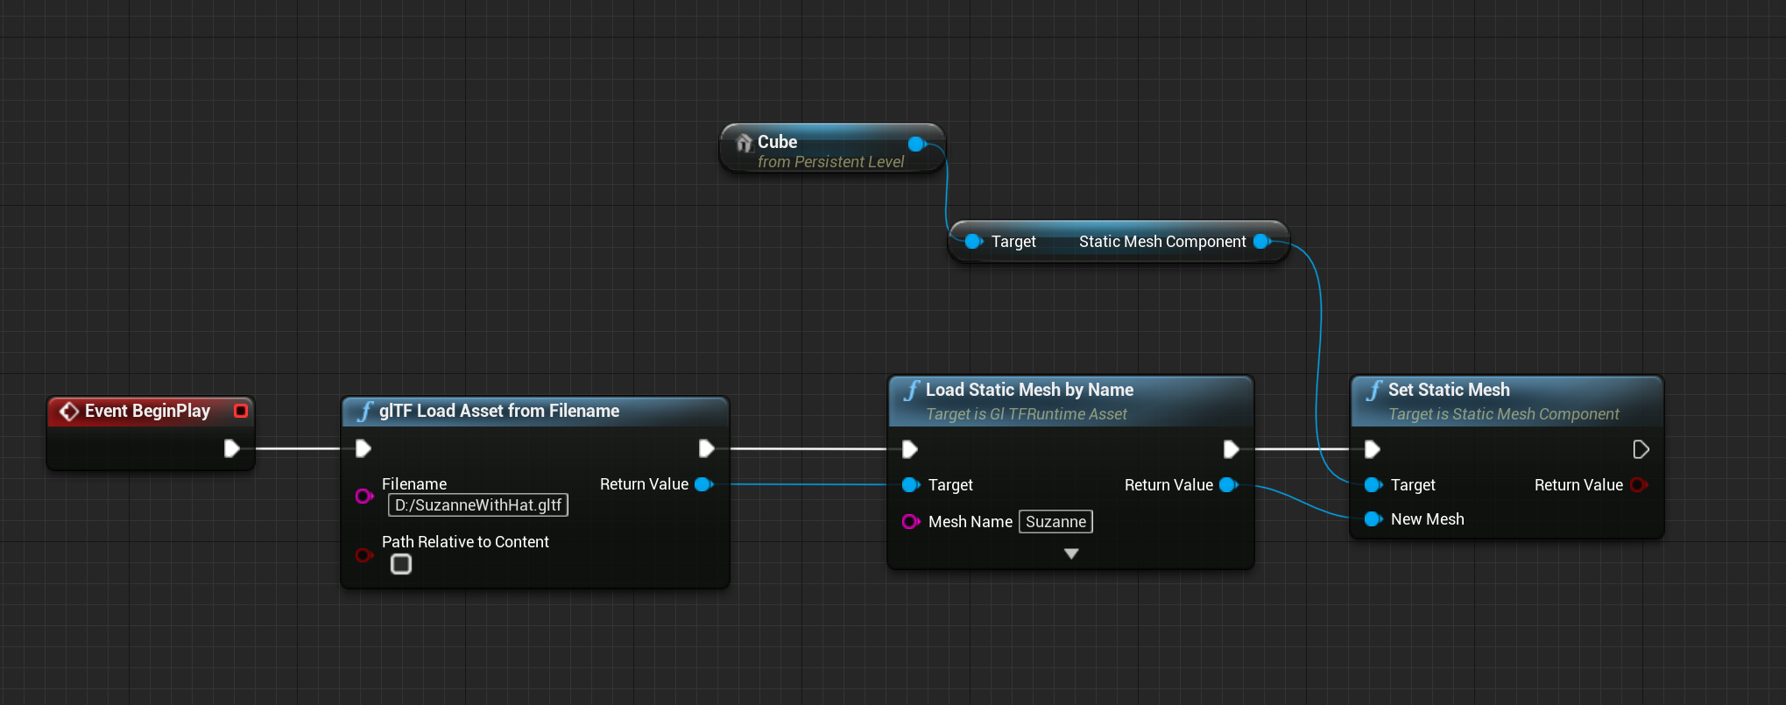Viewport: 1786px width, 705px height.
Task: Click the Static Mesh Component output pin
Action: [x=1261, y=242]
